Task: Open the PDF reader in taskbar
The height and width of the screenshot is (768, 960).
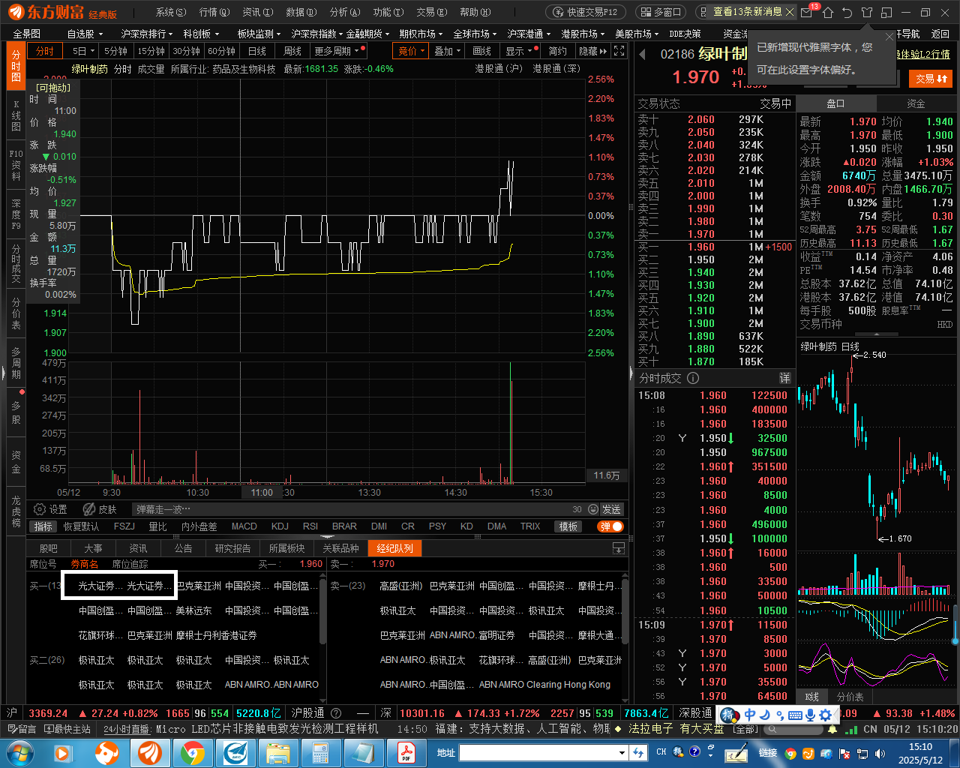Action: tap(406, 752)
